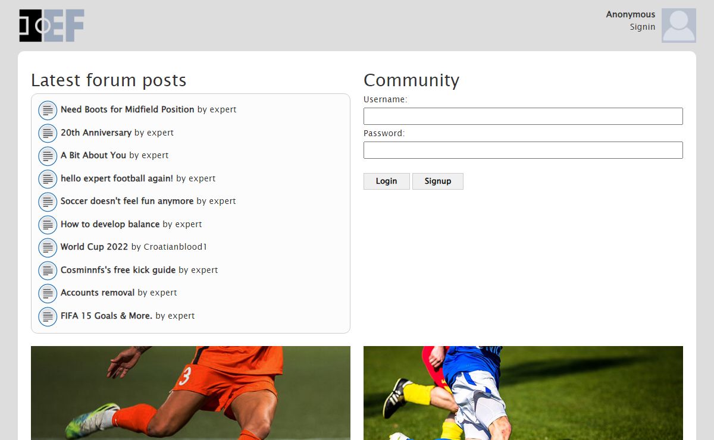Viewport: 714px width, 440px height.
Task: Click the EF site logo
Action: pos(51,26)
